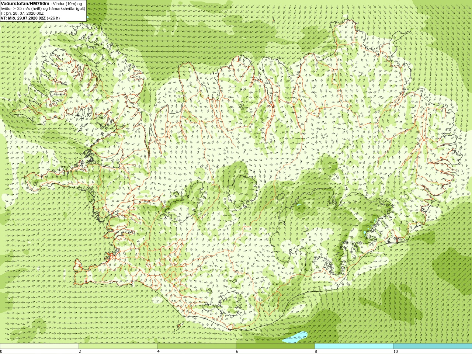Click the "Vindur (10m) og" text
This screenshot has height=354, width=472.
(x=67, y=4)
